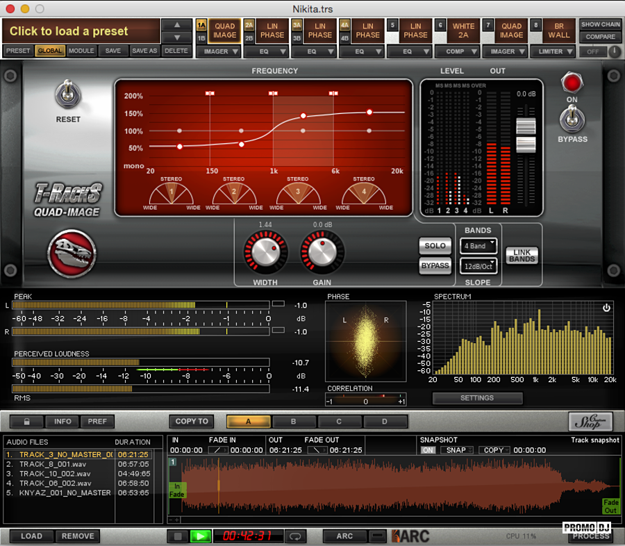Click the COMPARE button
Image resolution: width=625 pixels, height=546 pixels.
[600, 37]
